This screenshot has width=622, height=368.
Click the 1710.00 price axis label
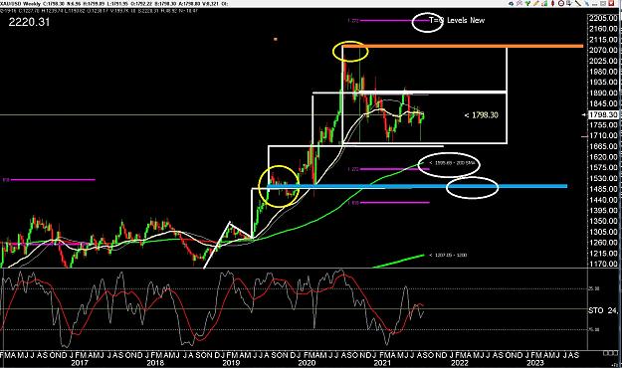tap(603, 135)
